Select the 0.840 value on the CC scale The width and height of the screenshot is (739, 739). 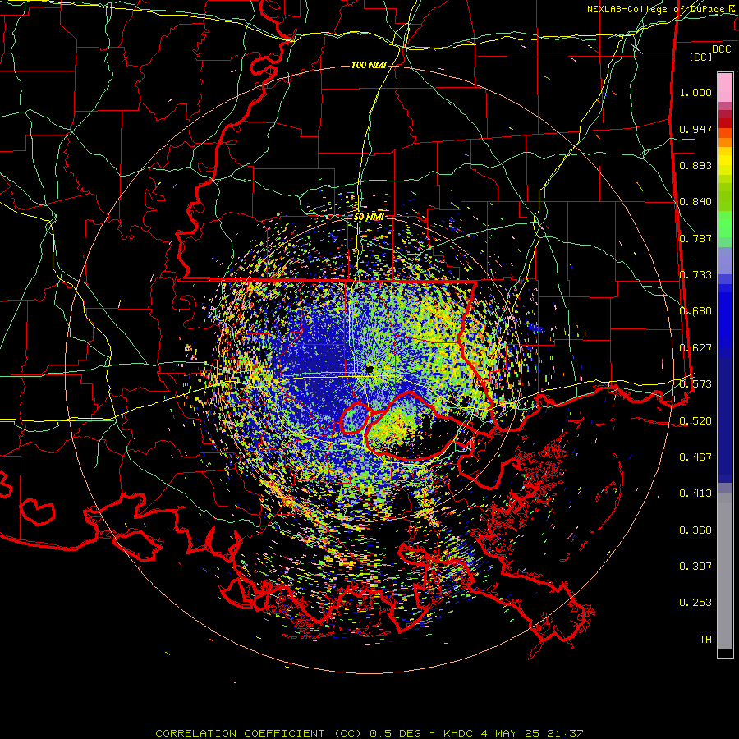pyautogui.click(x=695, y=202)
